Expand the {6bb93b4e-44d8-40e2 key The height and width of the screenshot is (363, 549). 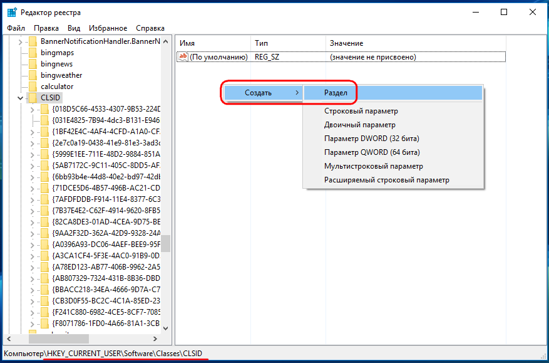[33, 177]
